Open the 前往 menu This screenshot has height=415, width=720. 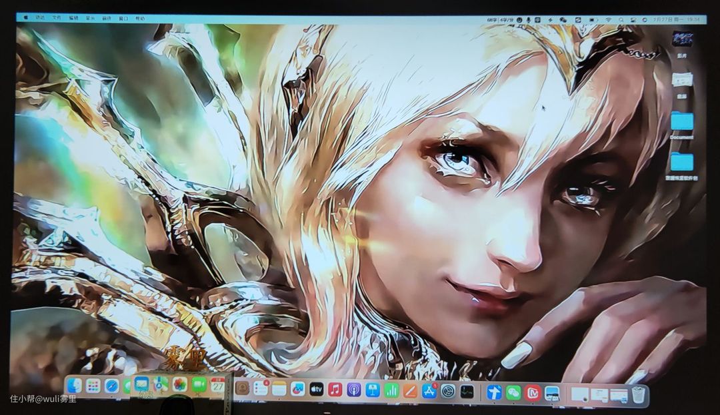(107, 19)
